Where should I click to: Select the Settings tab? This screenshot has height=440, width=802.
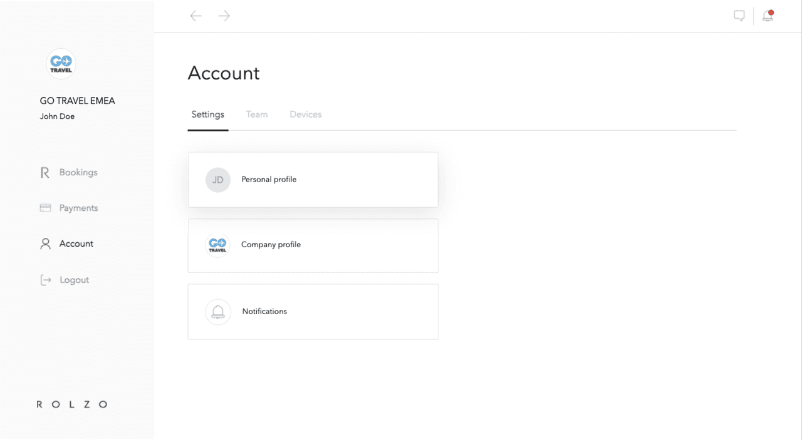(208, 115)
